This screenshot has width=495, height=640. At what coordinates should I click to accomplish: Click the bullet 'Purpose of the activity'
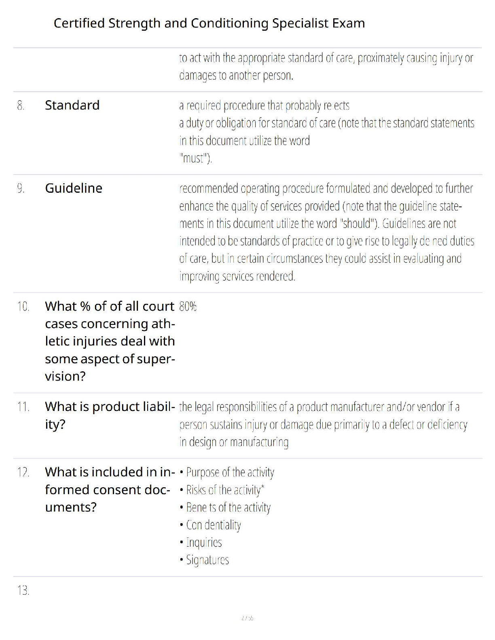(230, 472)
